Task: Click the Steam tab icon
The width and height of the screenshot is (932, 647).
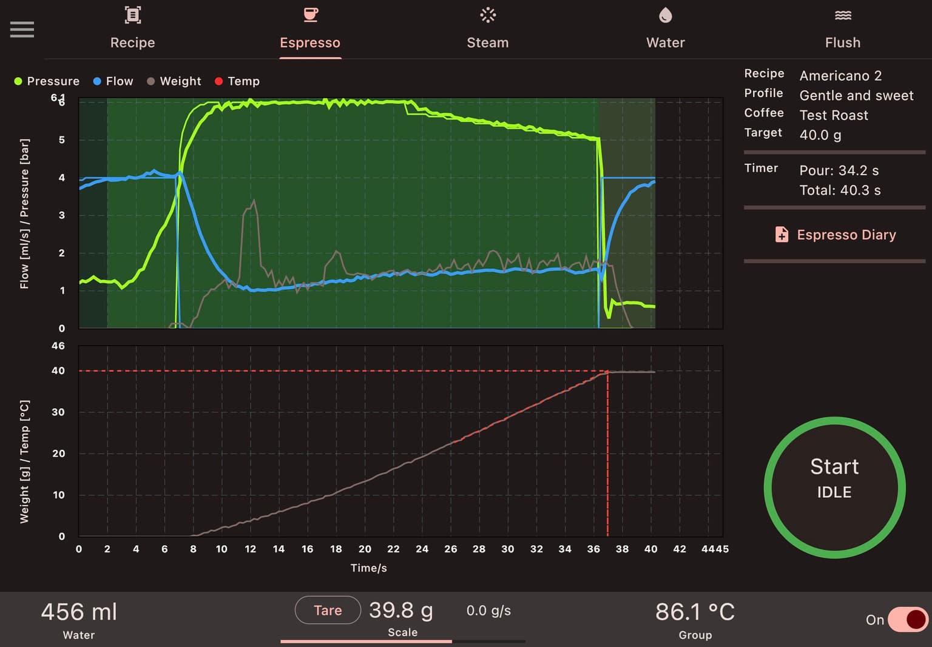Action: click(488, 15)
